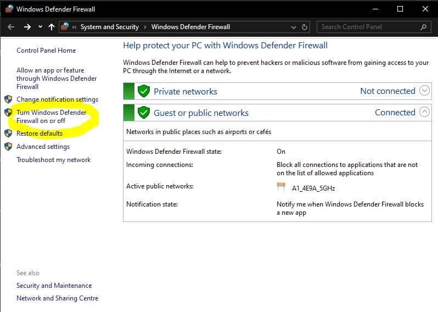Click the Connected status text

click(395, 113)
